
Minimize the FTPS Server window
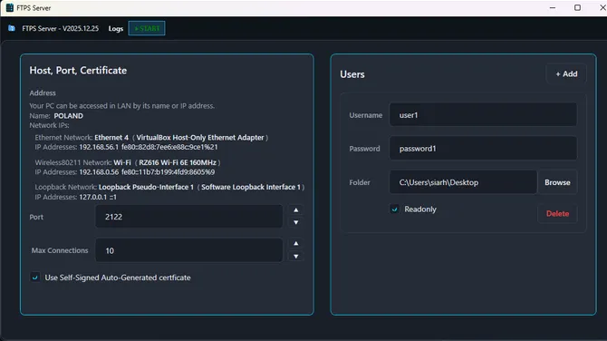point(553,8)
